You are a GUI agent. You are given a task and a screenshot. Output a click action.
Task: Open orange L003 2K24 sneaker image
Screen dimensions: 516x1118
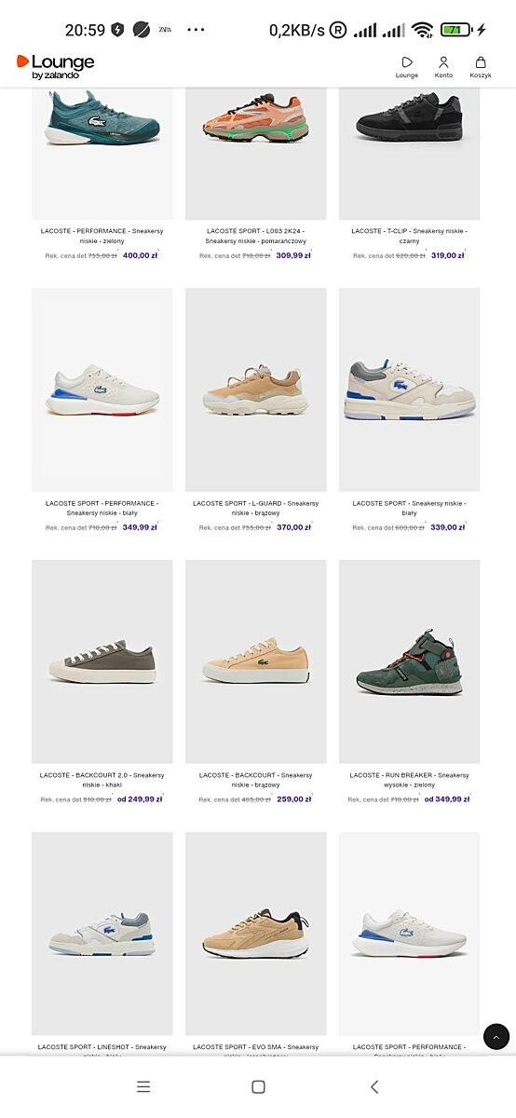pos(256,154)
